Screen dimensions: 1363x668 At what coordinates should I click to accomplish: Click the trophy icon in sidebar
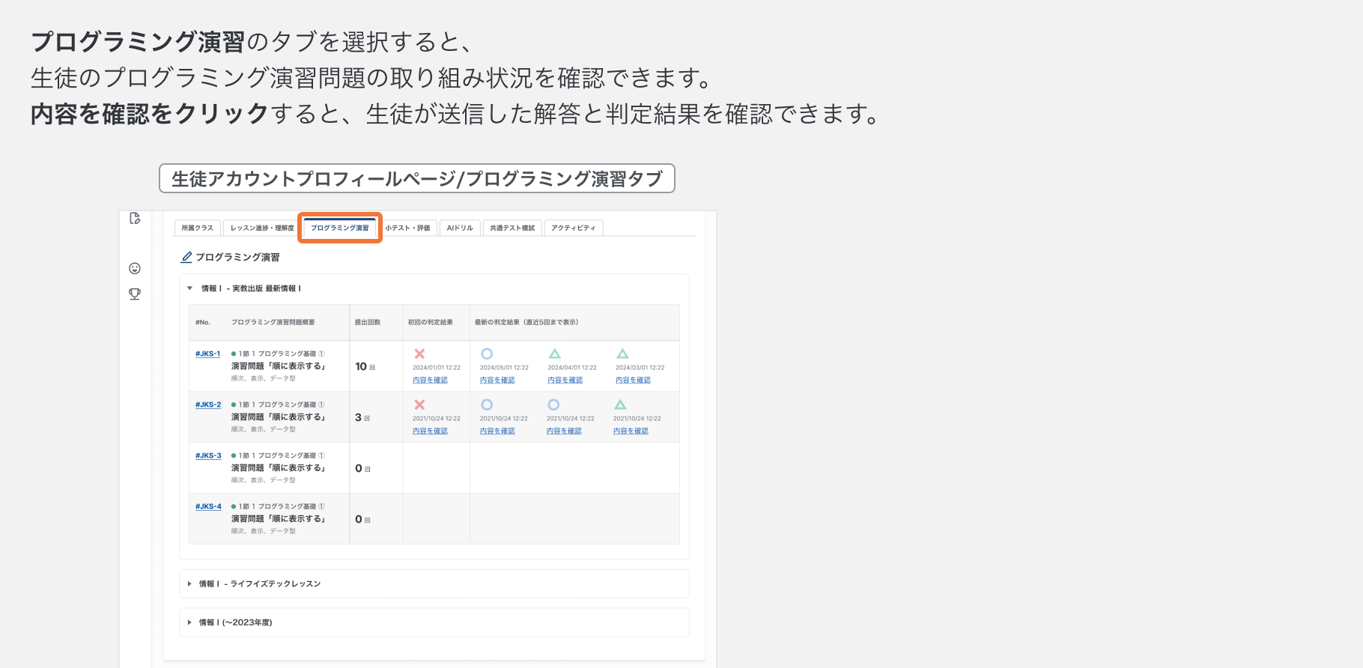tap(135, 294)
